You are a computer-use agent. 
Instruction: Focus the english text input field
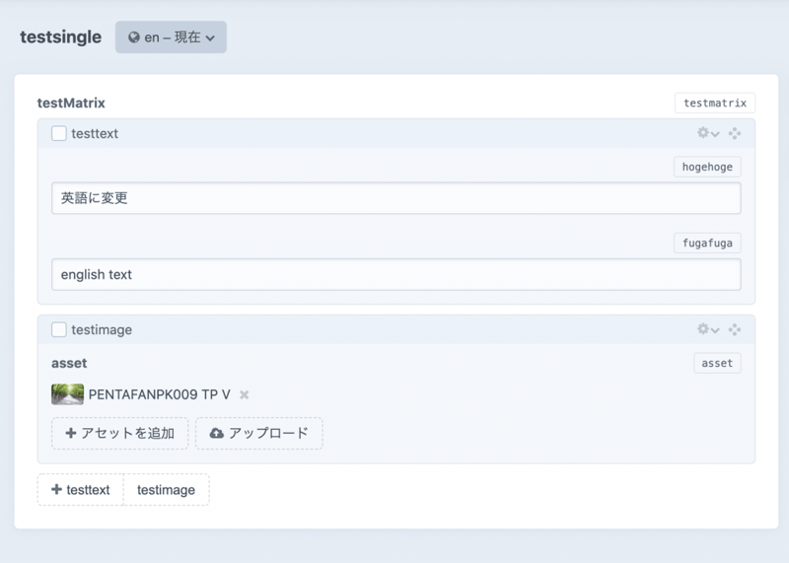click(x=396, y=275)
